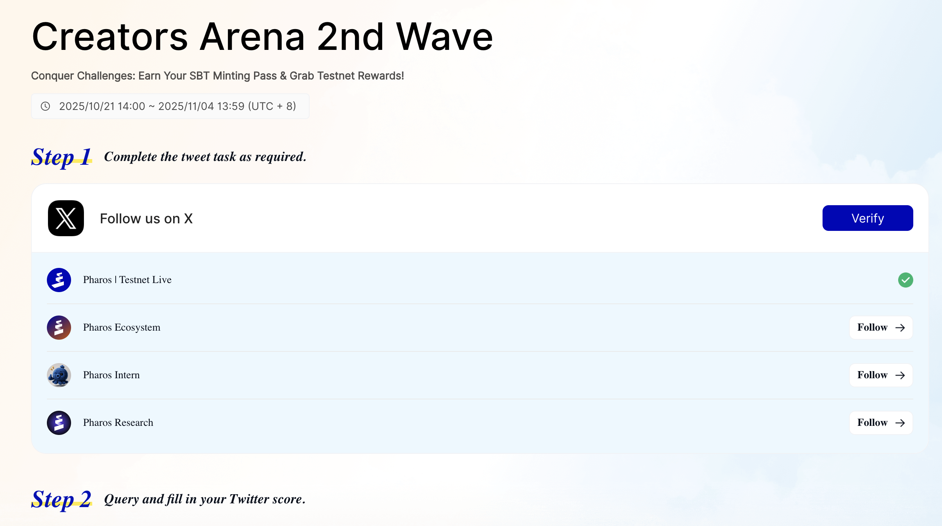Click the Pharos Ecosystem account name

(122, 328)
